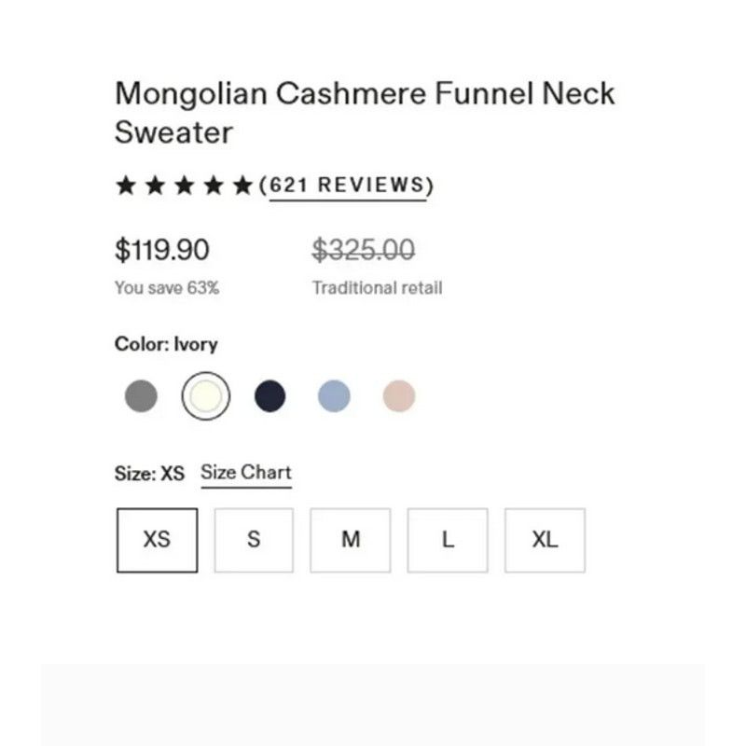The width and height of the screenshot is (746, 746).
Task: Click the fourth rating star
Action: [214, 185]
